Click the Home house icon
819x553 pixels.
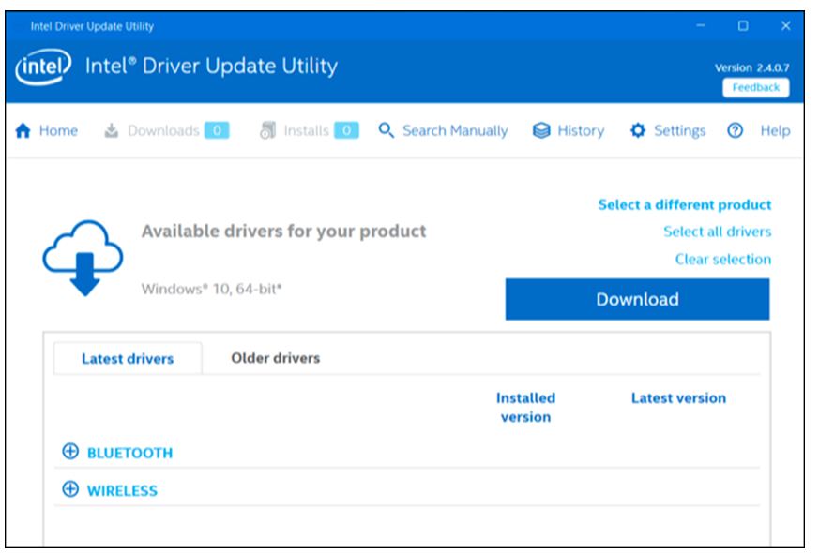[x=23, y=130]
